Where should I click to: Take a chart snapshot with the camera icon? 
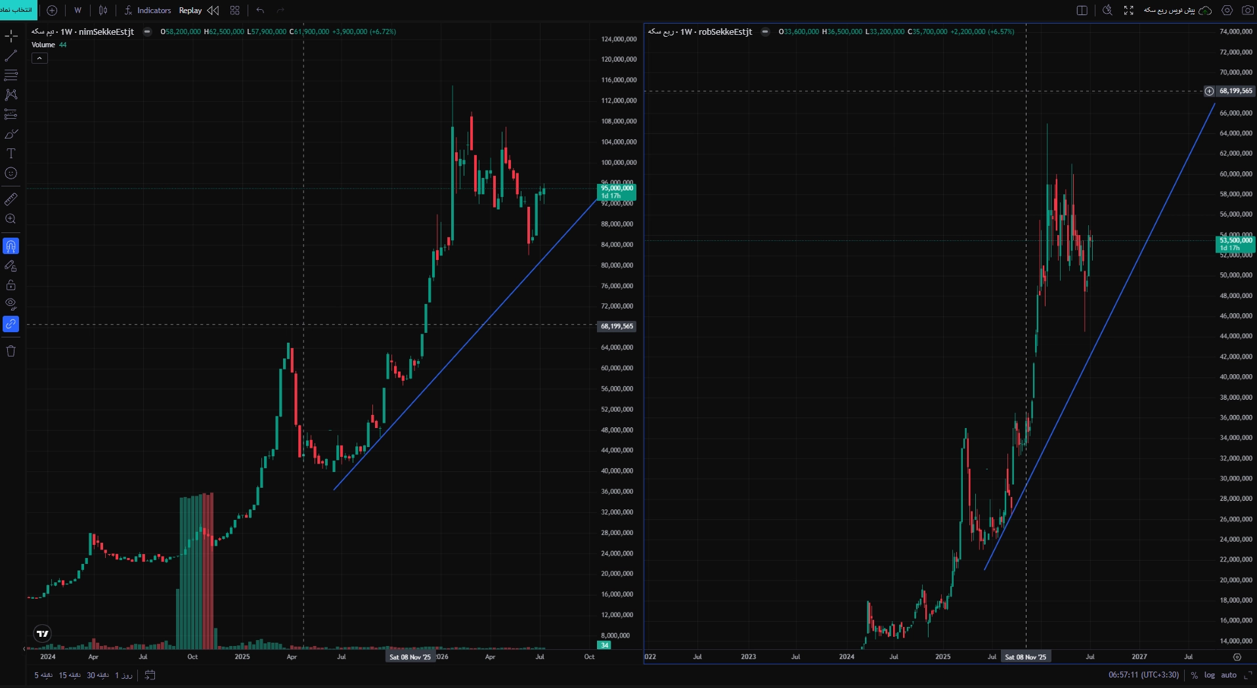tap(1247, 11)
